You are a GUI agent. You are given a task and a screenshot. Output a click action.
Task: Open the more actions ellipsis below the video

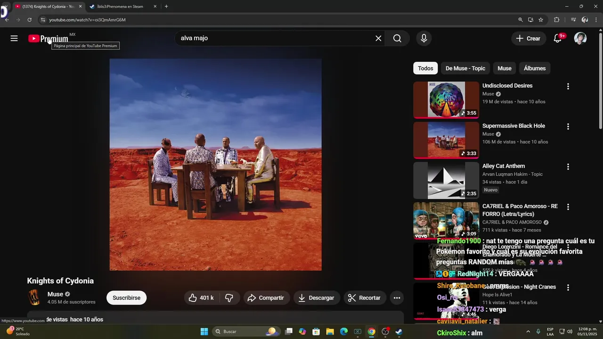(397, 298)
